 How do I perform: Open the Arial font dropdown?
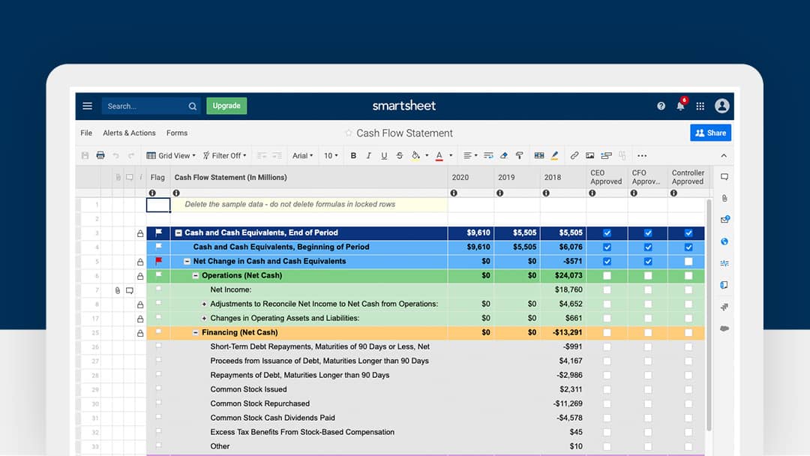302,155
